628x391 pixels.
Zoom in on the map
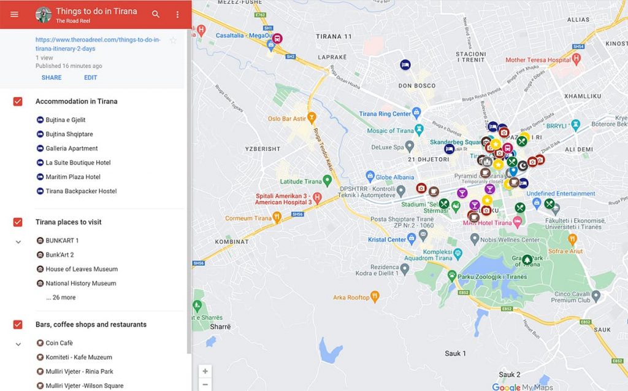[x=205, y=371]
